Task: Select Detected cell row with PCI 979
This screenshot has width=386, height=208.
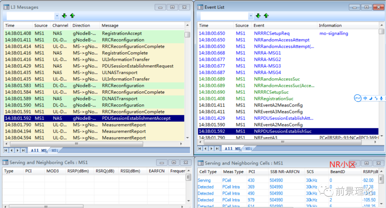Action: pyautogui.click(x=288, y=200)
